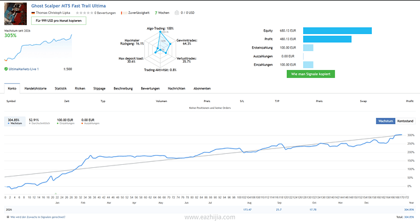The image size is (420, 222).
Task: Switch to the Handelshistorie tab
Action: [x=35, y=88]
